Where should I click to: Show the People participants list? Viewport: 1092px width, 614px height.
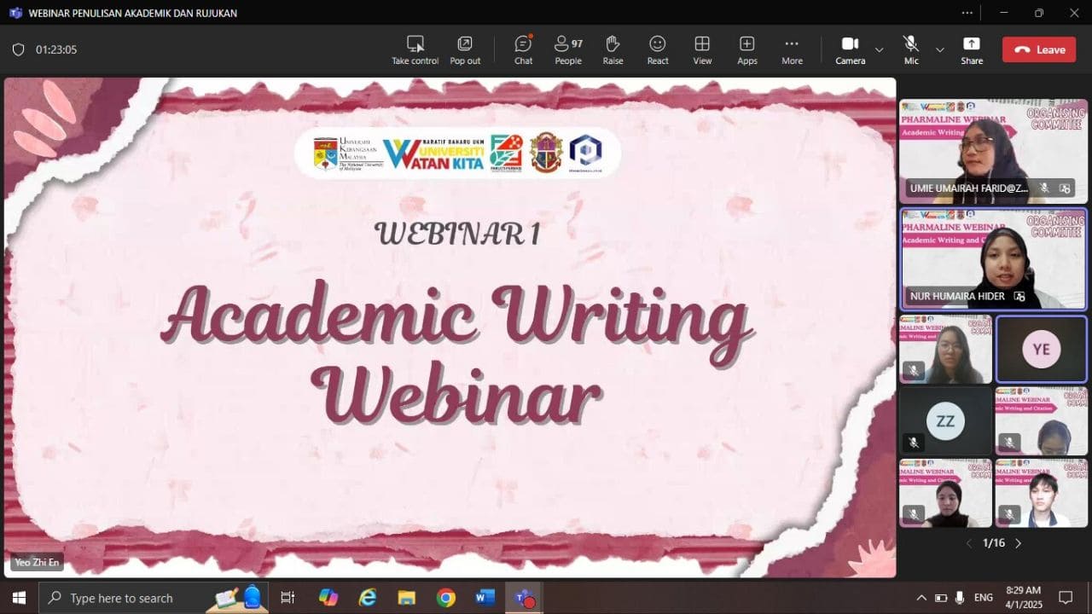(x=568, y=49)
